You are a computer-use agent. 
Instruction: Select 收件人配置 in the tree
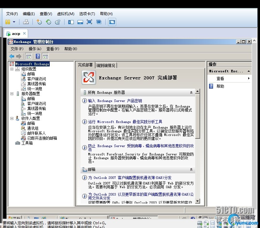[x=31, y=119]
